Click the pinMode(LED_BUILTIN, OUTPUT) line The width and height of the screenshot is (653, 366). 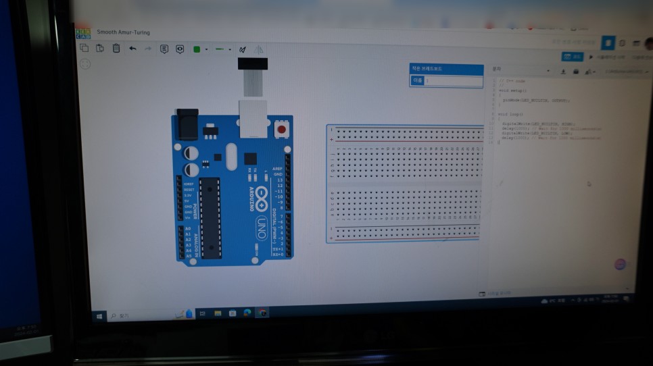point(536,100)
